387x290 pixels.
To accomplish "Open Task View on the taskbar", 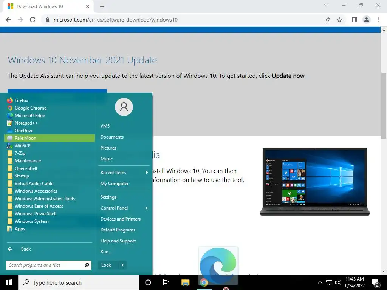I will pos(166,282).
